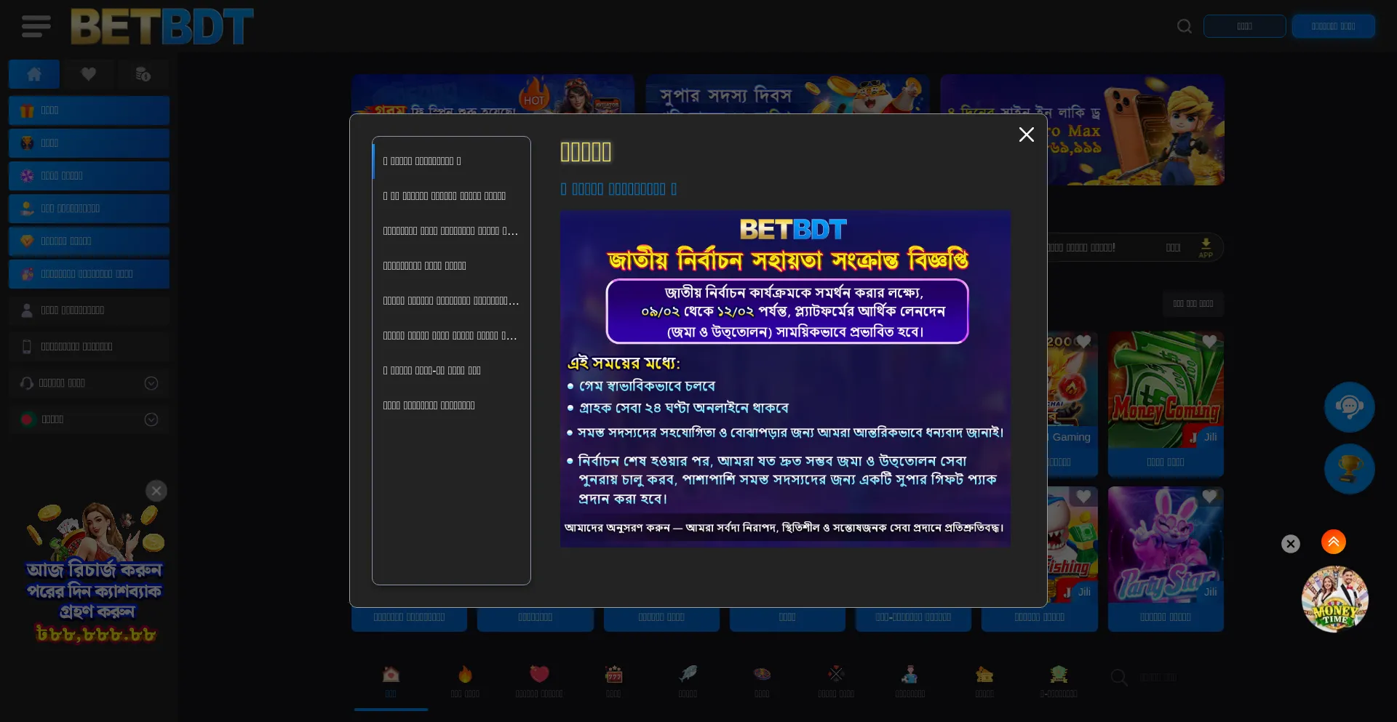Favorite the Party Star game with heart
The image size is (1397, 722).
point(1209,497)
